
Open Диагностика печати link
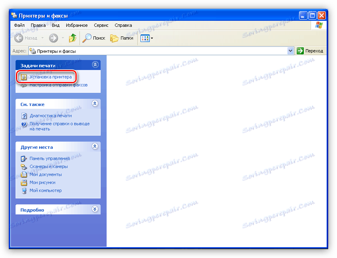(51, 116)
